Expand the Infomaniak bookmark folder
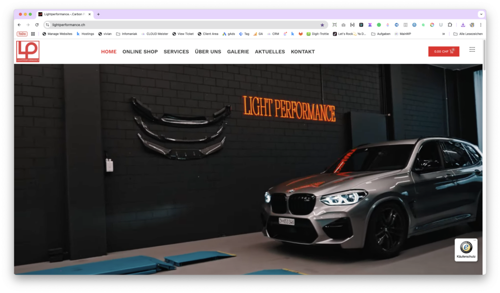This screenshot has height=293, width=500. point(126,34)
